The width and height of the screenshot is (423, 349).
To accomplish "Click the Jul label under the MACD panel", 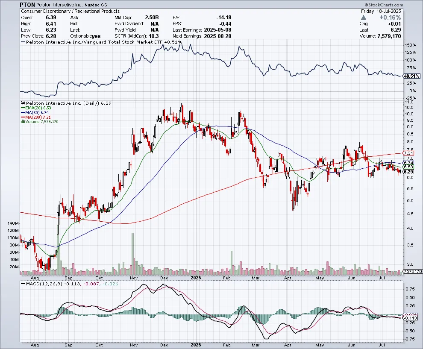I will (x=382, y=345).
